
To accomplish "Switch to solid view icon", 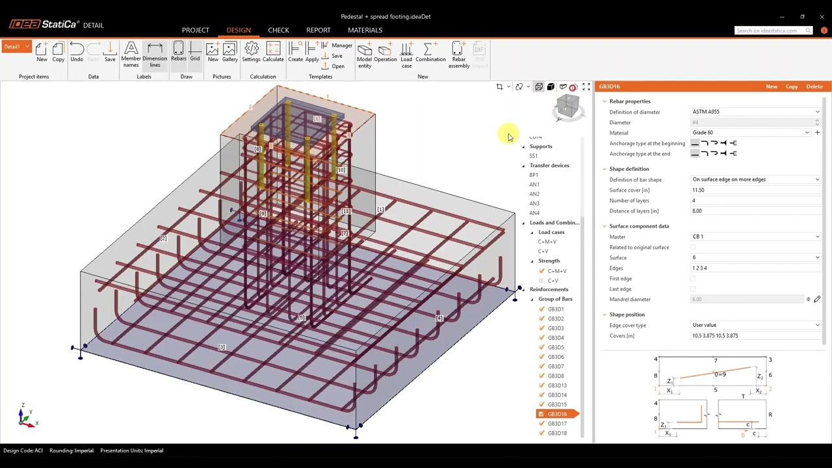I will pyautogui.click(x=551, y=86).
